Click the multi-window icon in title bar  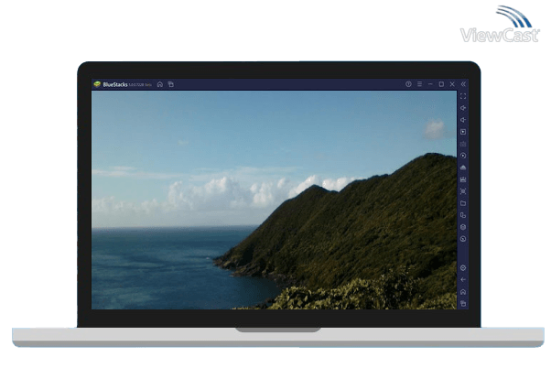pyautogui.click(x=170, y=84)
